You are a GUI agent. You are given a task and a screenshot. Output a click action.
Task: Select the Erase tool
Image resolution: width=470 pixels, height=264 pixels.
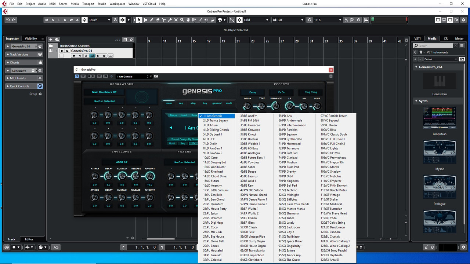(x=158, y=20)
